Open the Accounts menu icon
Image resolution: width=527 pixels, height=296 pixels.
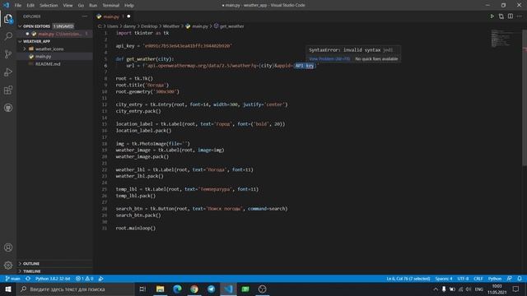tap(8, 247)
